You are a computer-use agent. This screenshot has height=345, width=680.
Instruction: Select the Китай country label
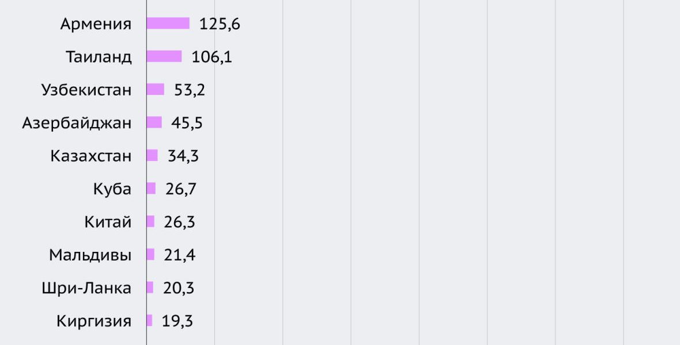(108, 222)
